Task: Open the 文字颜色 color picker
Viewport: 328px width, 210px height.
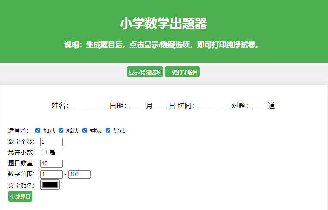Action: (x=50, y=185)
